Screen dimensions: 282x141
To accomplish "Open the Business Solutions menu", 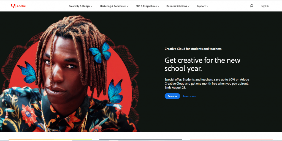I will pyautogui.click(x=178, y=6).
